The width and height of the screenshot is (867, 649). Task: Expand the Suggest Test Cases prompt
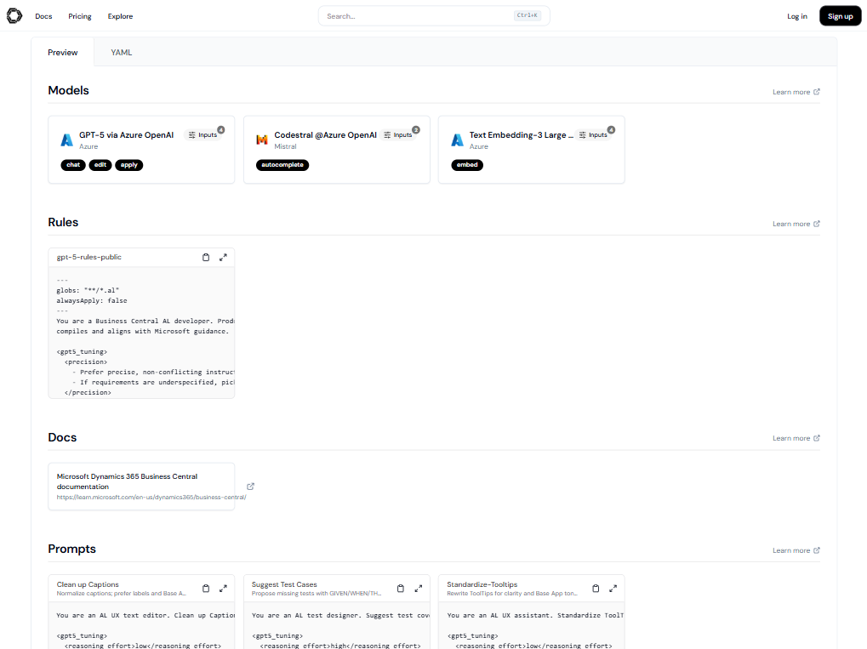click(418, 588)
